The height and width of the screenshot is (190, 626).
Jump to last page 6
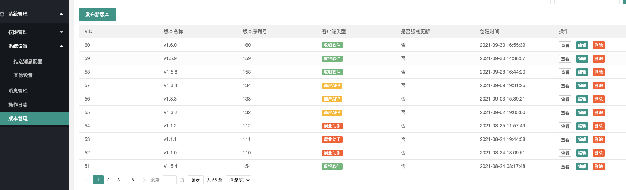133,180
